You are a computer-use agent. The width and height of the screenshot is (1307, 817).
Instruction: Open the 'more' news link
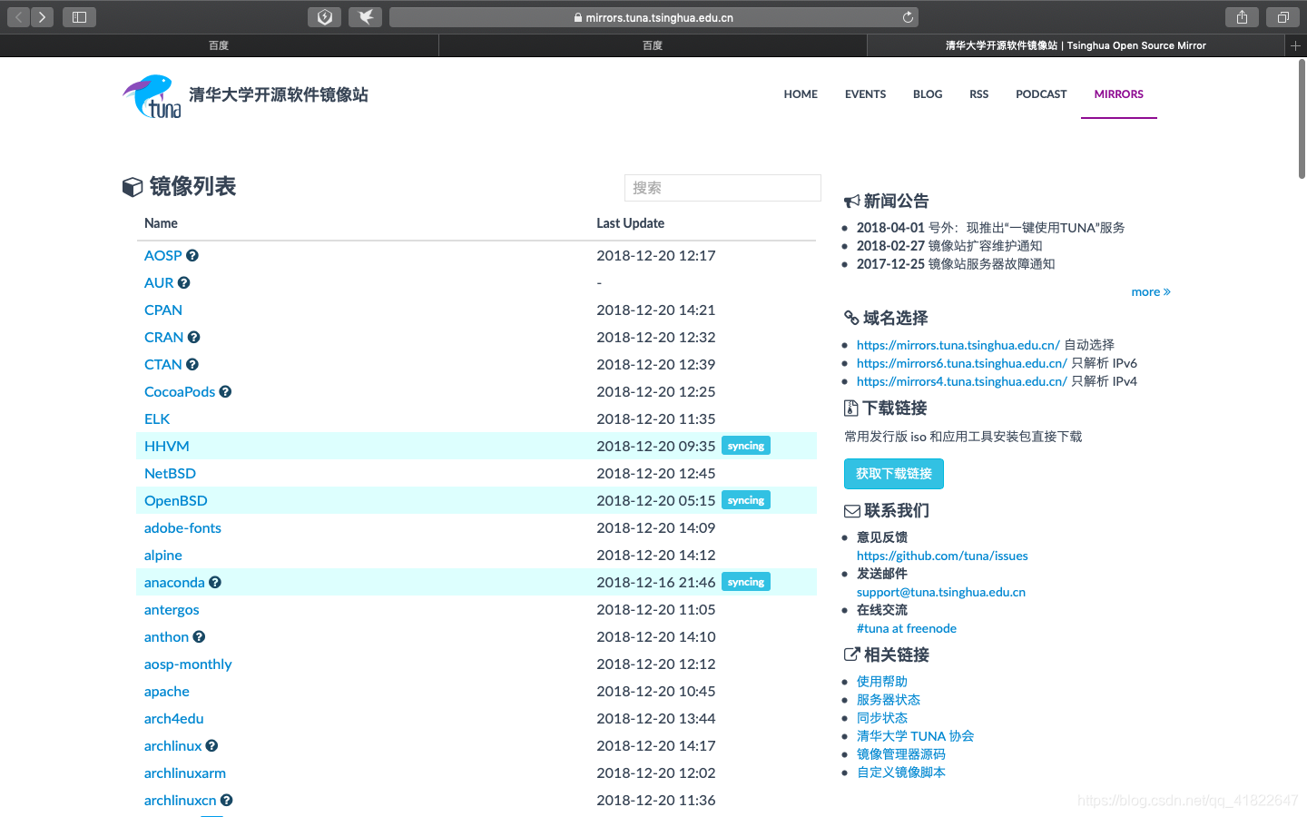click(x=1151, y=292)
